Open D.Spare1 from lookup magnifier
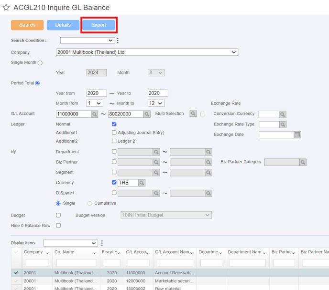The height and width of the screenshot is (290, 329). pyautogui.click(x=156, y=193)
